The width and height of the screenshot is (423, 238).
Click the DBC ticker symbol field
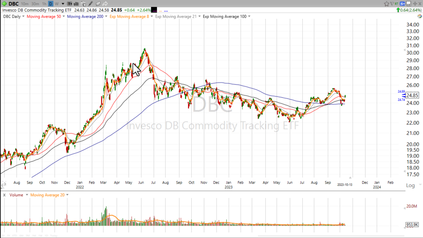tap(13, 4)
